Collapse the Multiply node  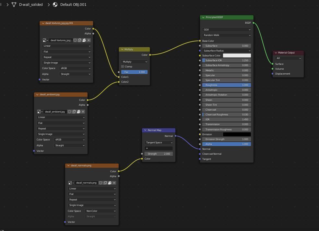point(122,49)
